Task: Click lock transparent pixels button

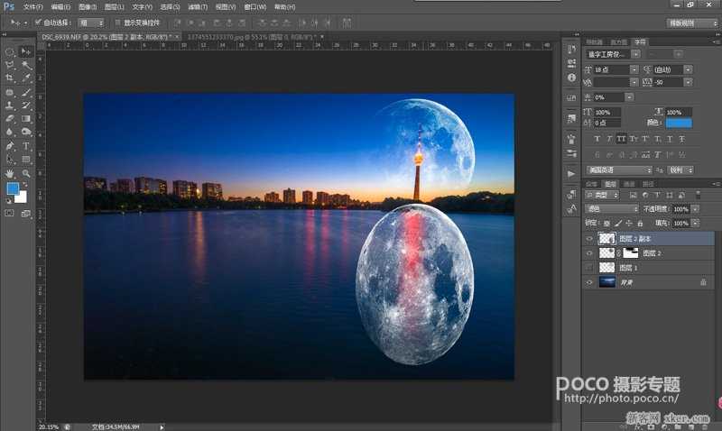Action: 606,223
